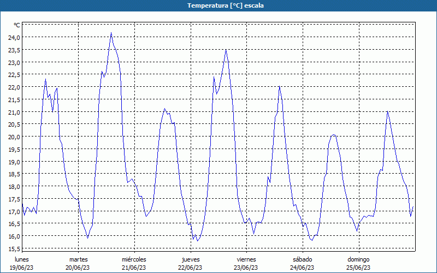
Task: Click the °C unit label on axis
Action: click(16, 25)
